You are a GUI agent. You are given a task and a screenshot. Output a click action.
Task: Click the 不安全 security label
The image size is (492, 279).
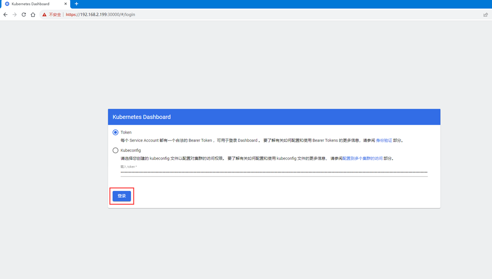pos(55,15)
